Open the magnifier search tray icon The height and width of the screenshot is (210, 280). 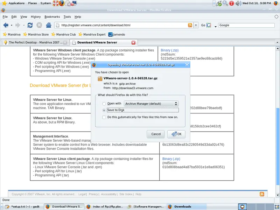click(225, 3)
